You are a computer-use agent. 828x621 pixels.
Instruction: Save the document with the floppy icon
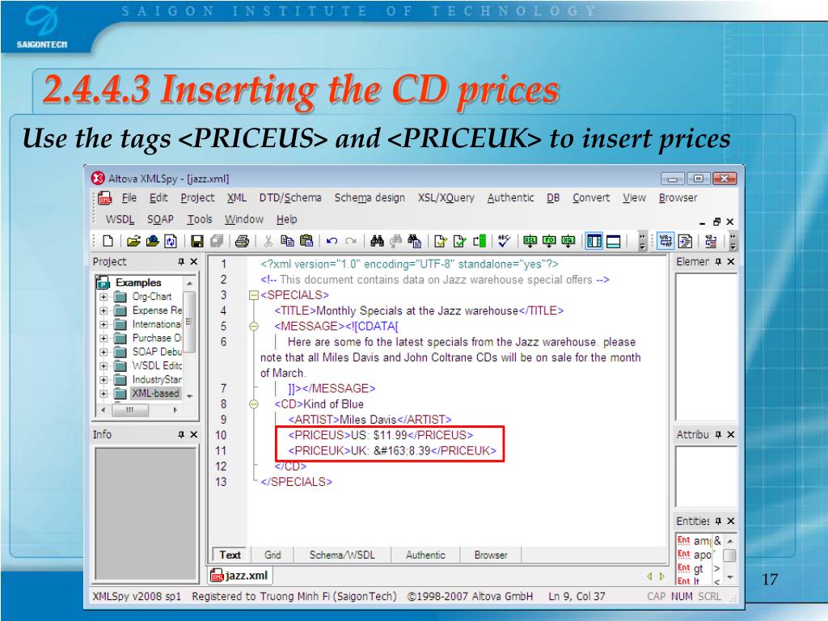(x=197, y=241)
